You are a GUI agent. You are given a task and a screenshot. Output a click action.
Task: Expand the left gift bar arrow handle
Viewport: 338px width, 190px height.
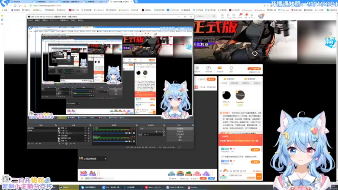[98, 173]
